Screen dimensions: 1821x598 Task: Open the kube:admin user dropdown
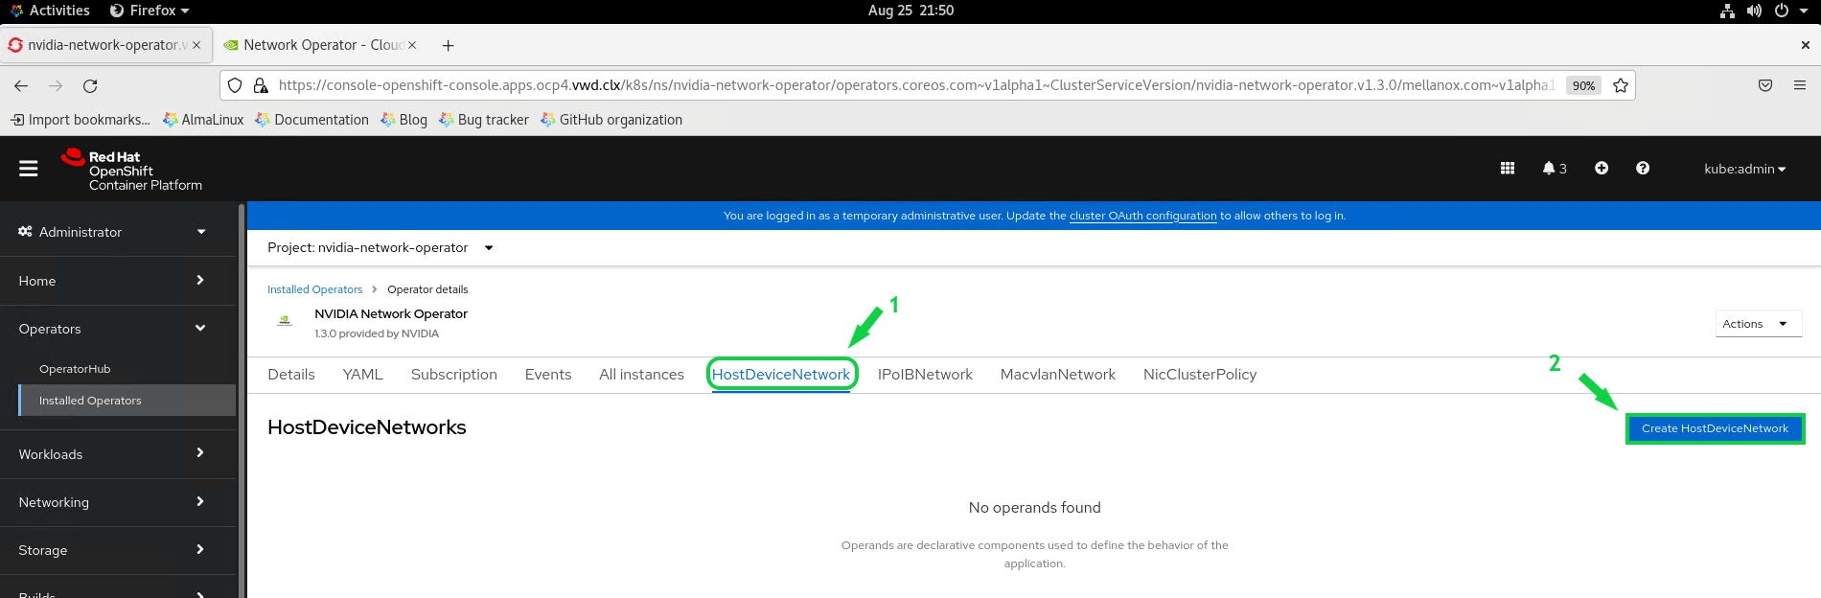(x=1744, y=169)
